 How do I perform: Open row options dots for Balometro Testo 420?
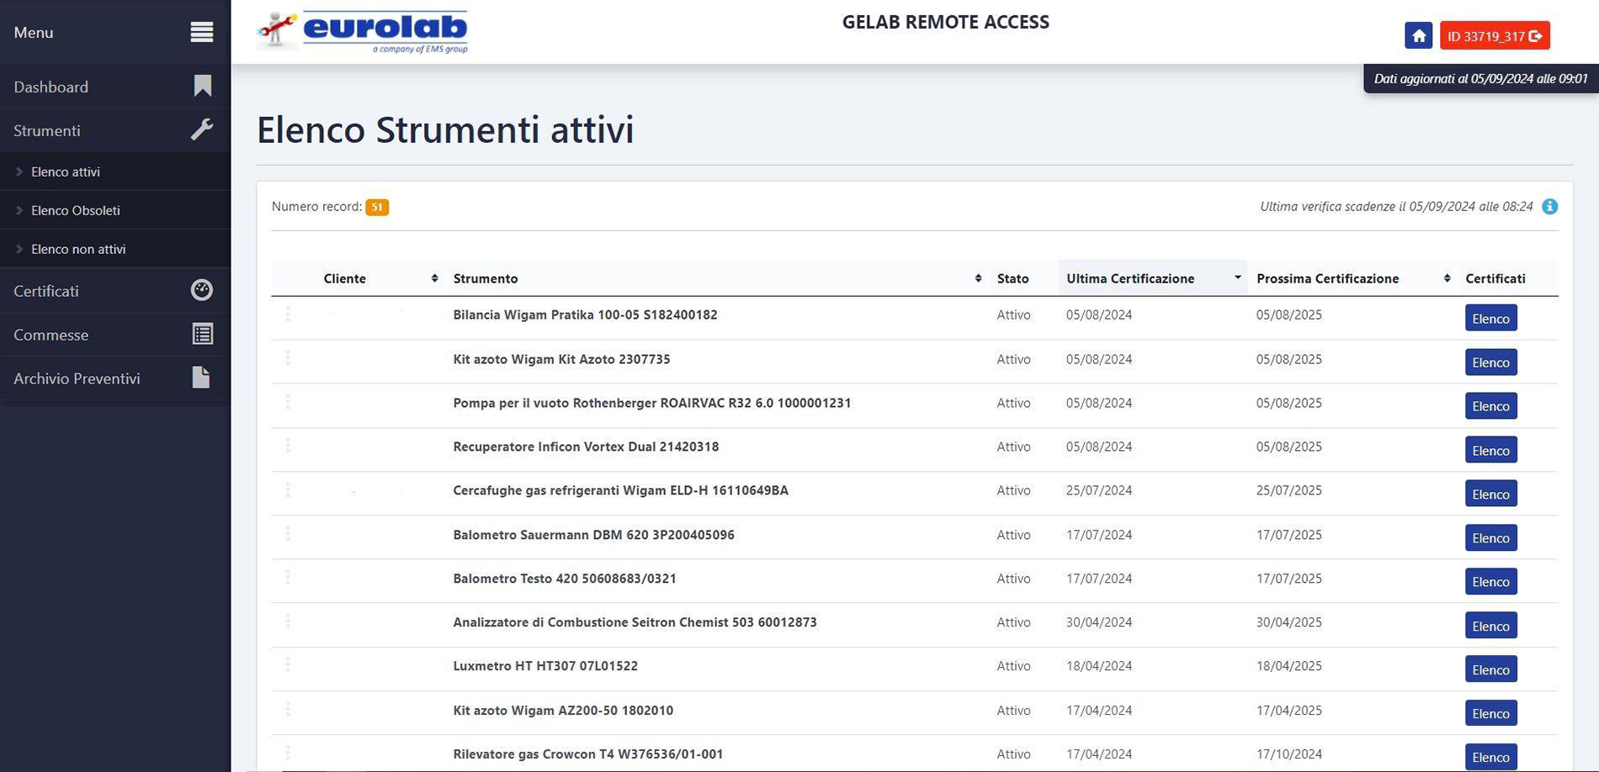[x=288, y=578]
